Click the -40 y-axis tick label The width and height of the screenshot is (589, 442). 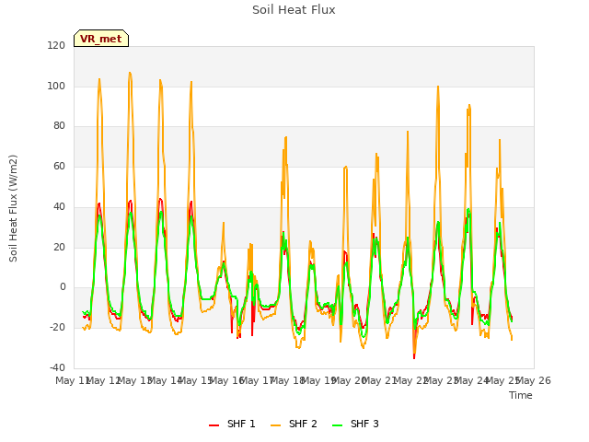coord(57,367)
